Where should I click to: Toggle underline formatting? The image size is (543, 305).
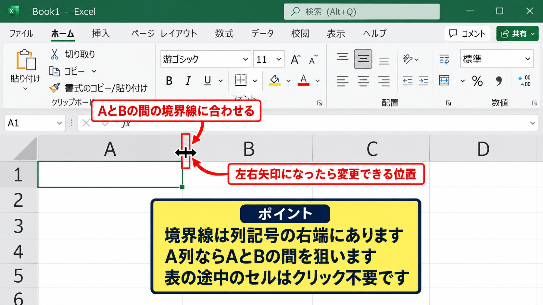point(208,80)
